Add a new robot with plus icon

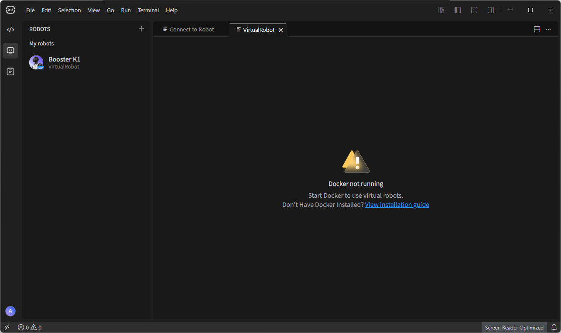pos(141,29)
